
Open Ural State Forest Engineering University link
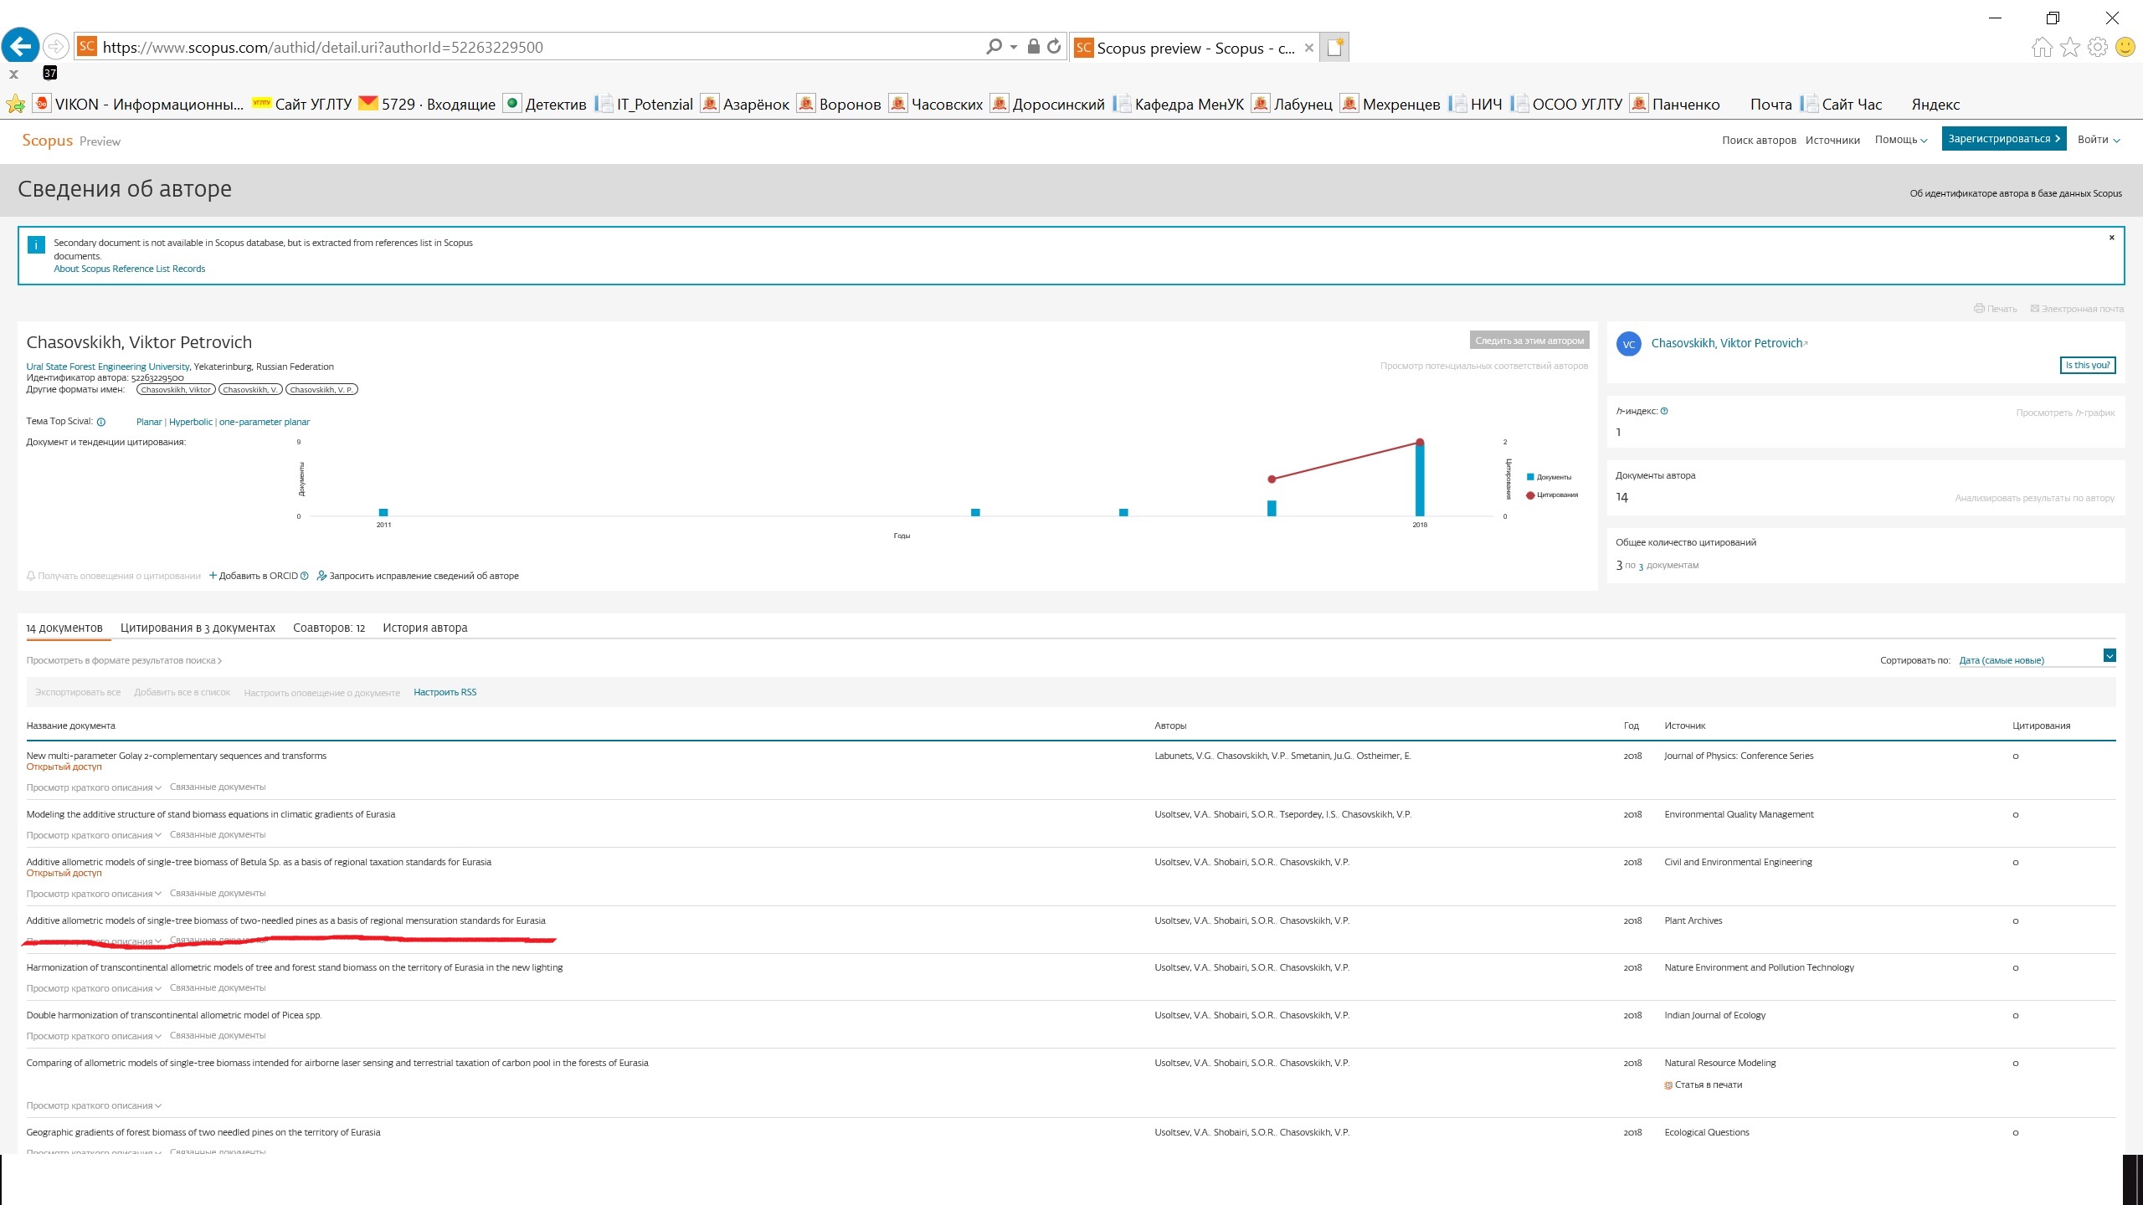(x=108, y=367)
